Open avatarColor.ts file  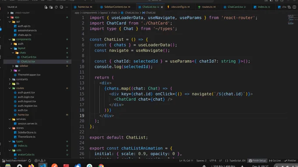point(26,155)
